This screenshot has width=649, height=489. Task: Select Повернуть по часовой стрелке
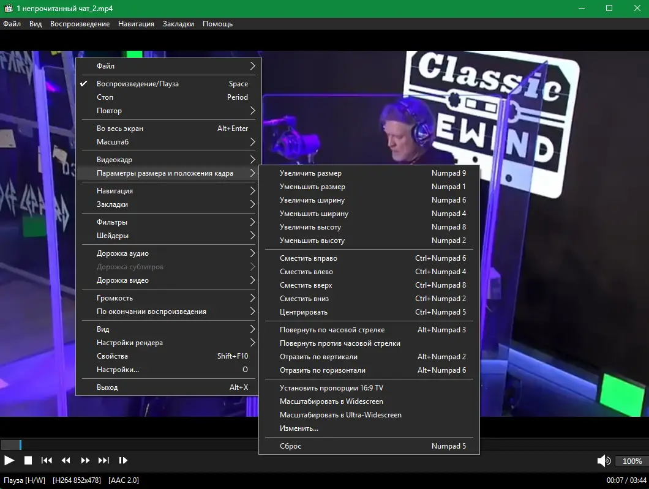[x=369, y=330]
